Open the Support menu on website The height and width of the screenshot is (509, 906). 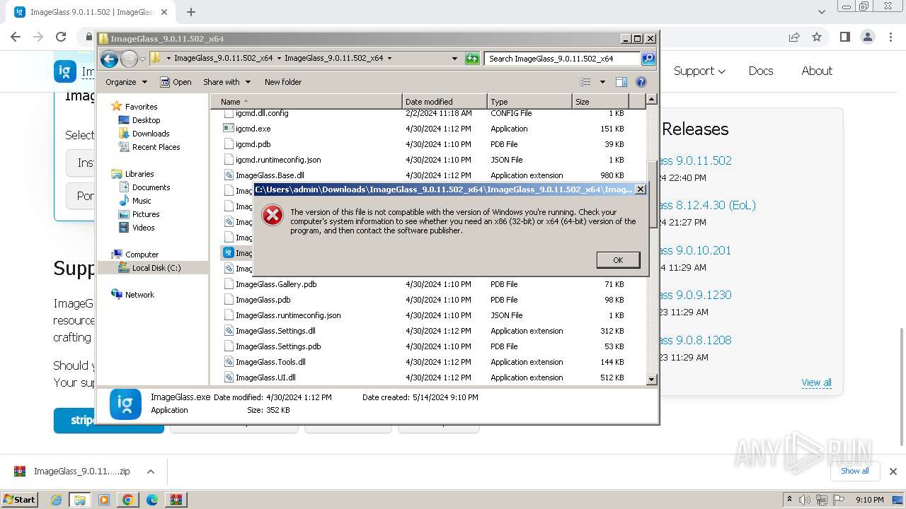pos(699,71)
